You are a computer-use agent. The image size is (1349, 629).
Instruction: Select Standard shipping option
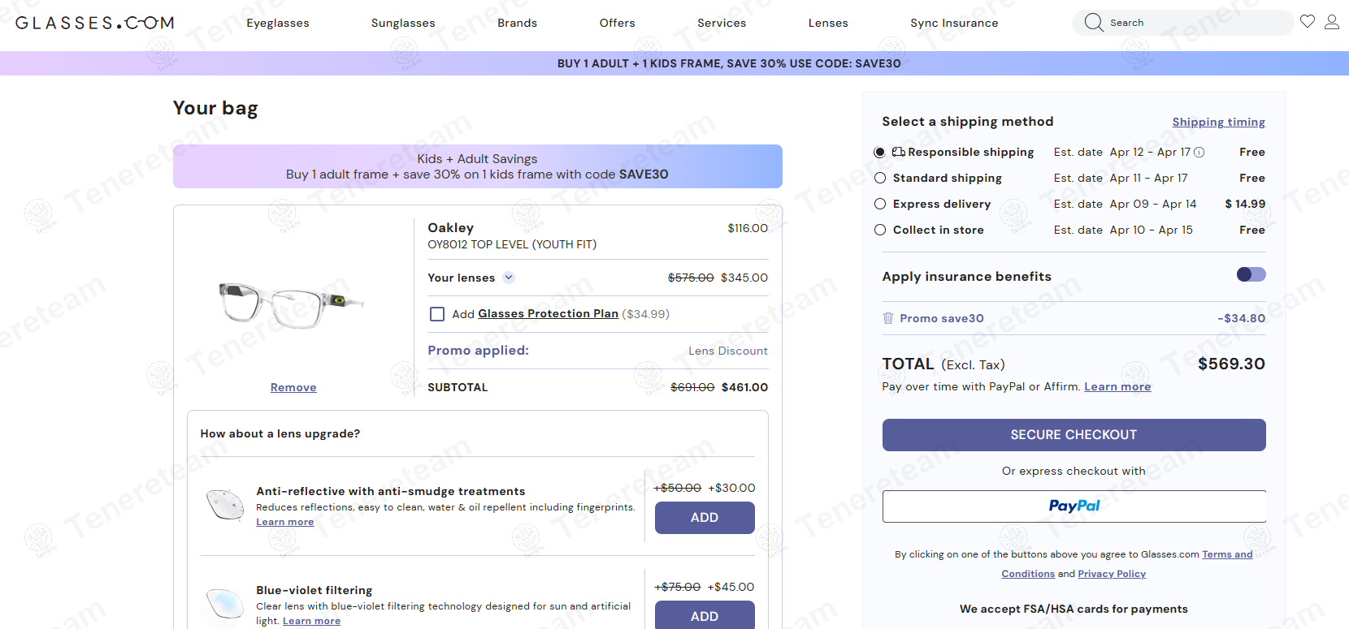880,179
